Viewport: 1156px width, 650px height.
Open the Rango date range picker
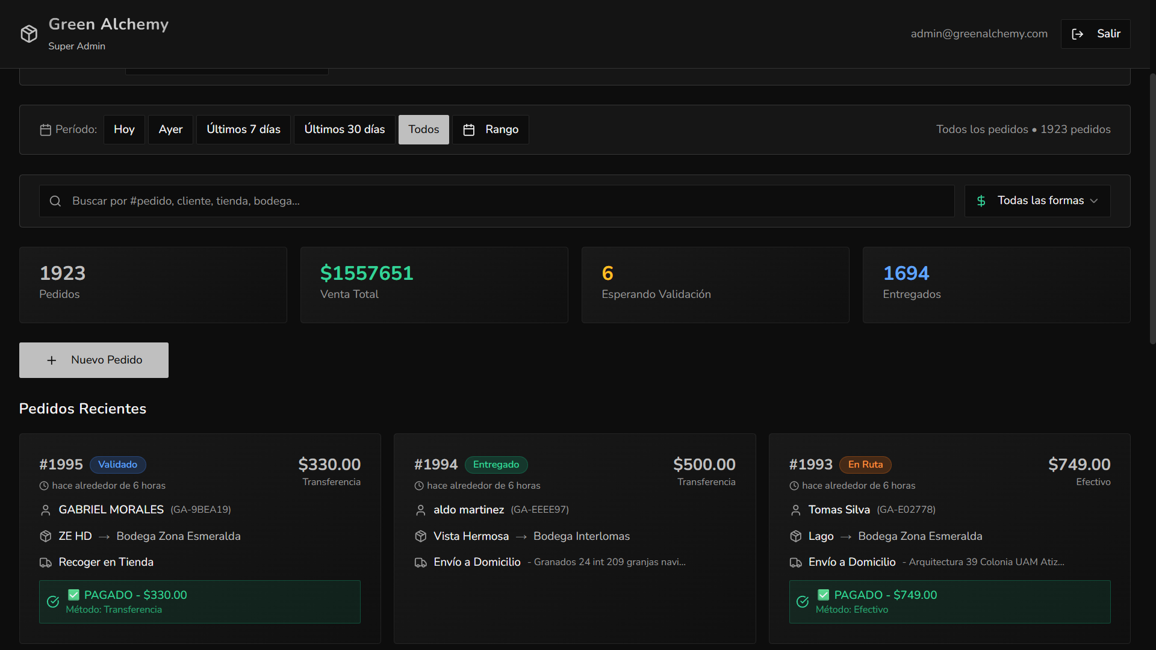click(x=491, y=129)
